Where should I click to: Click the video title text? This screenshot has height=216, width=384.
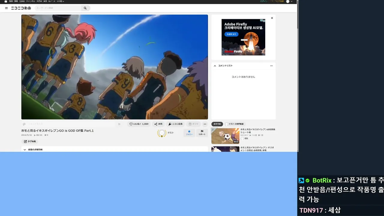point(57,131)
